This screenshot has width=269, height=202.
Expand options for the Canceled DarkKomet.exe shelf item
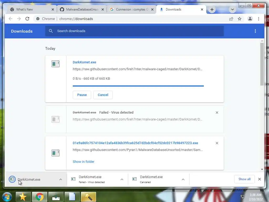(183, 179)
